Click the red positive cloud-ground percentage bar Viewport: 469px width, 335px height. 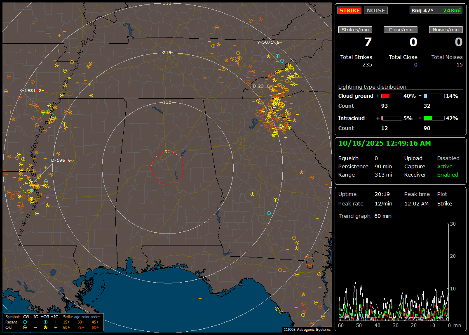coord(391,96)
